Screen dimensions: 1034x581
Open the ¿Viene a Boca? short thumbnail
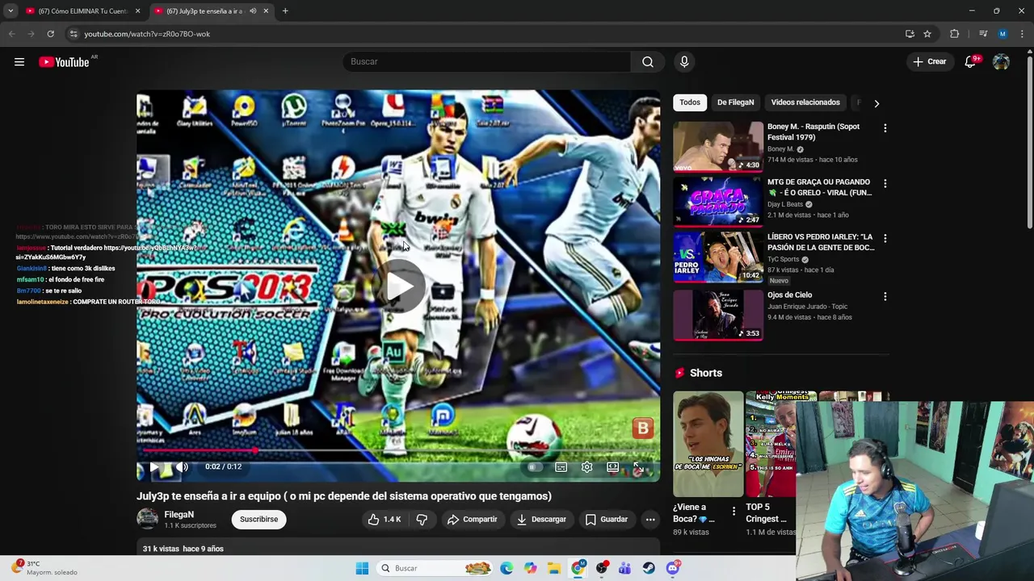click(708, 444)
